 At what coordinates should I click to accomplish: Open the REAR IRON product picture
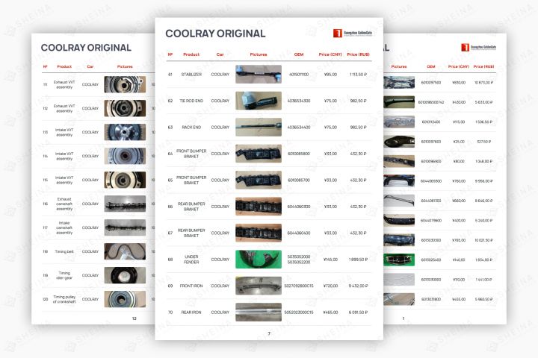pos(259,312)
